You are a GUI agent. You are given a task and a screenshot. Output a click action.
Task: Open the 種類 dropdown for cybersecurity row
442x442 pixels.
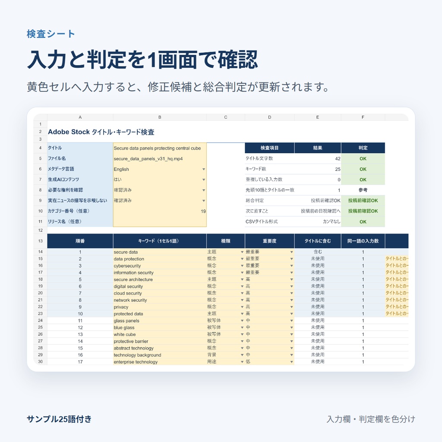click(x=242, y=266)
